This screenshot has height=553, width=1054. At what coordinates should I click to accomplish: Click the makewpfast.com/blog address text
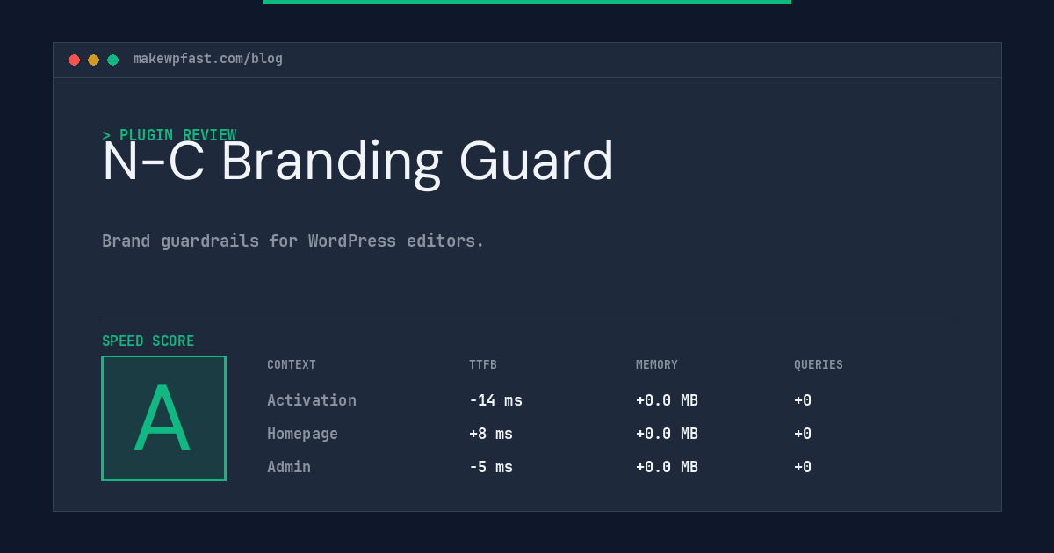(x=208, y=59)
